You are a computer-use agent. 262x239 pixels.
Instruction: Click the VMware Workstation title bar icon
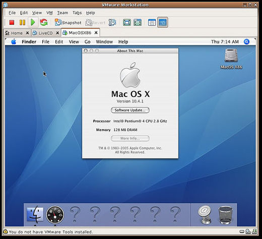(6, 5)
